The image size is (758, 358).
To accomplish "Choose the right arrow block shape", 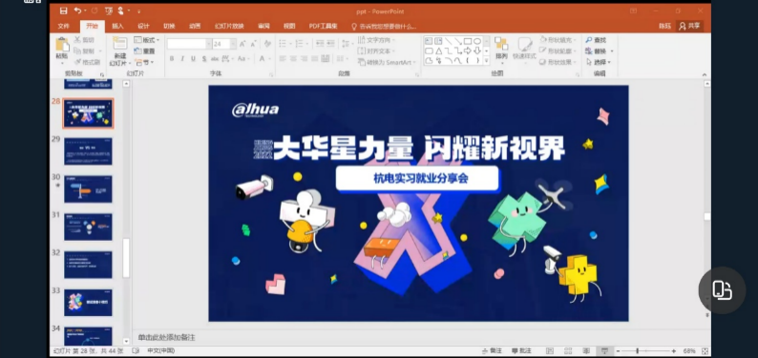I will point(468,51).
